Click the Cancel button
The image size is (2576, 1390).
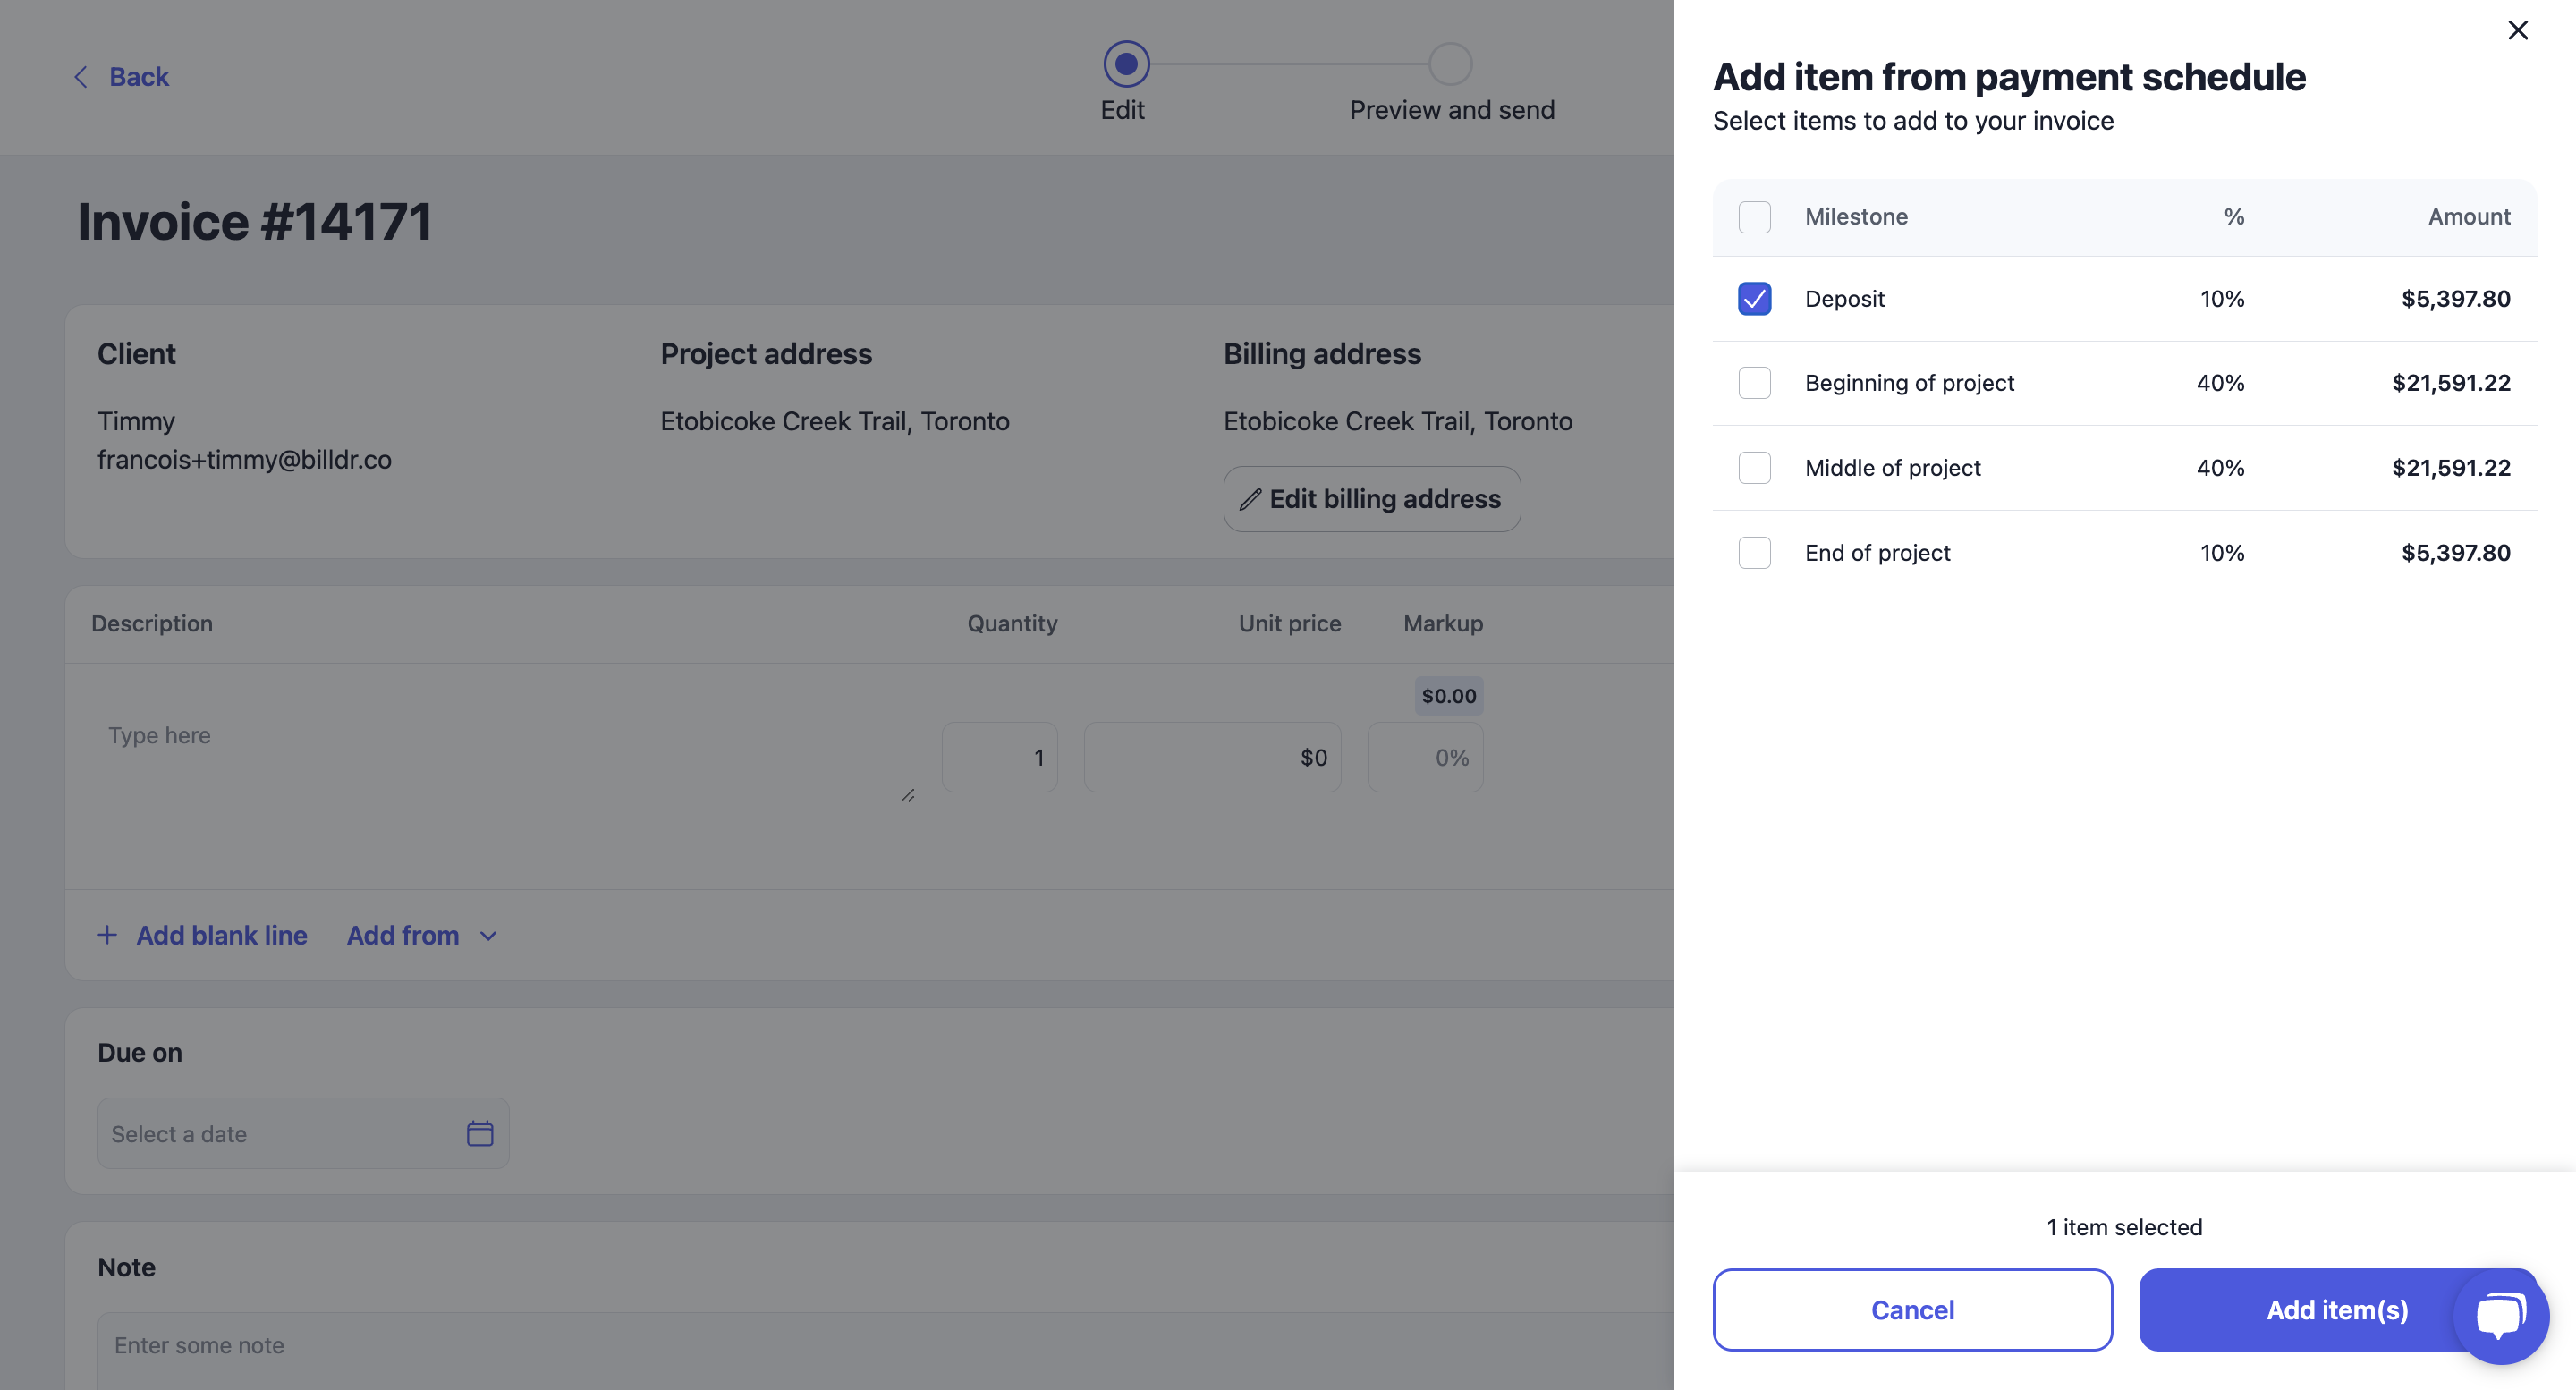(x=1912, y=1309)
